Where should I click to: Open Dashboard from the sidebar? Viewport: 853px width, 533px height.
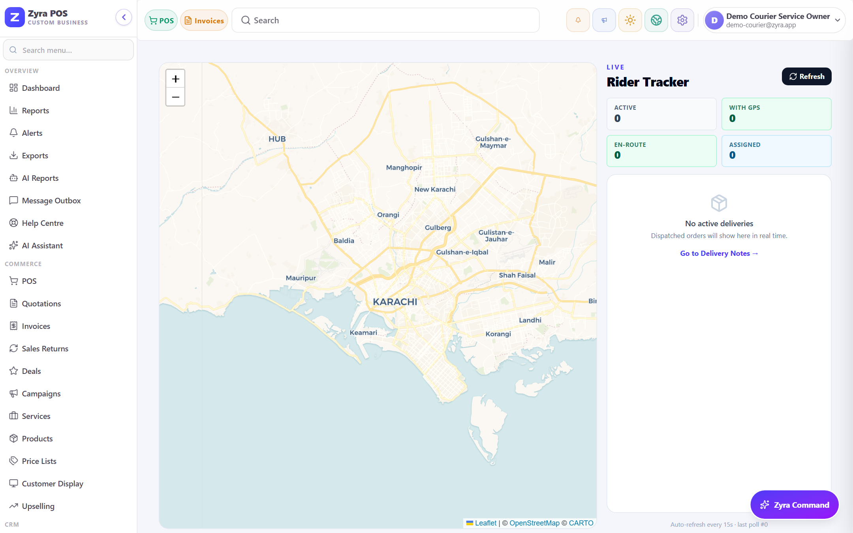pos(68,88)
